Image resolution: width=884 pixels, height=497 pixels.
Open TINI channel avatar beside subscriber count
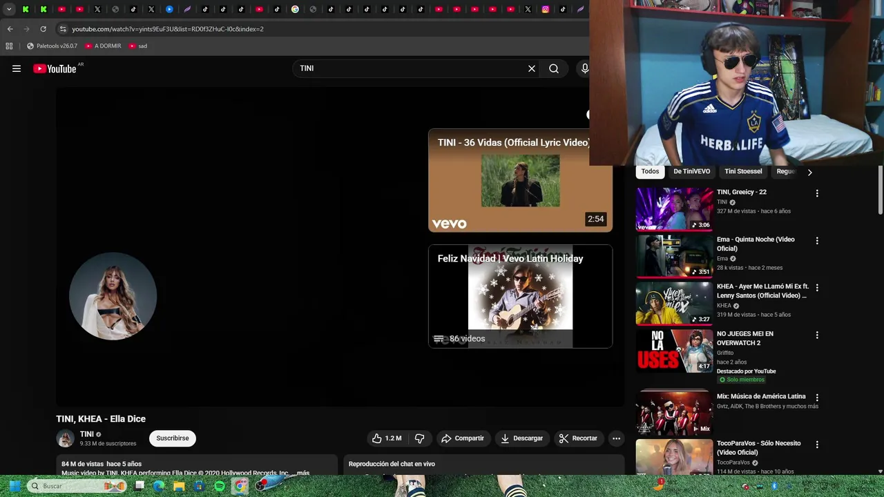(65, 438)
